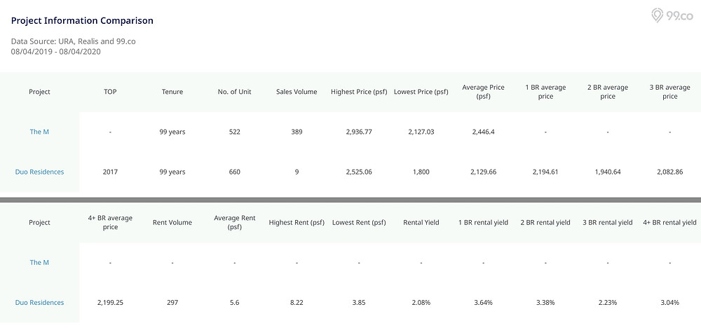Screen dimensions: 701x328
Task: Click the Tenure column header
Action: [x=172, y=92]
